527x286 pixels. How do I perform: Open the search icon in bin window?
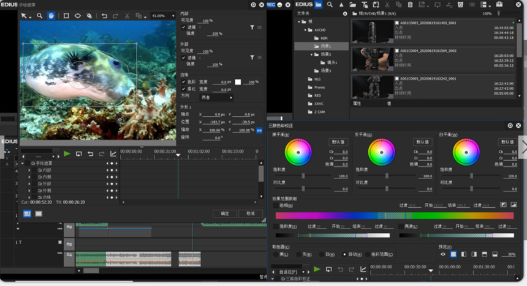pyautogui.click(x=330, y=4)
